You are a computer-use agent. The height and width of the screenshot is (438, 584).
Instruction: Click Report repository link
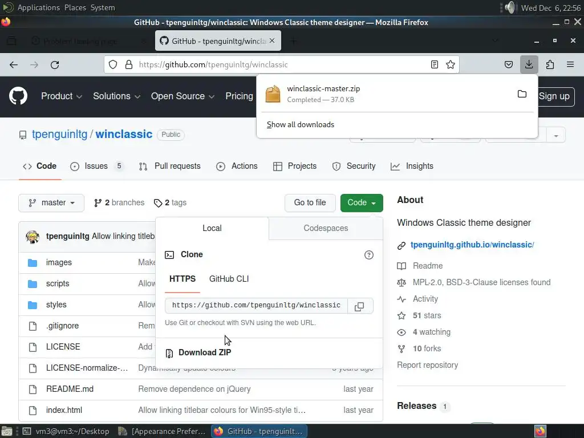point(428,365)
